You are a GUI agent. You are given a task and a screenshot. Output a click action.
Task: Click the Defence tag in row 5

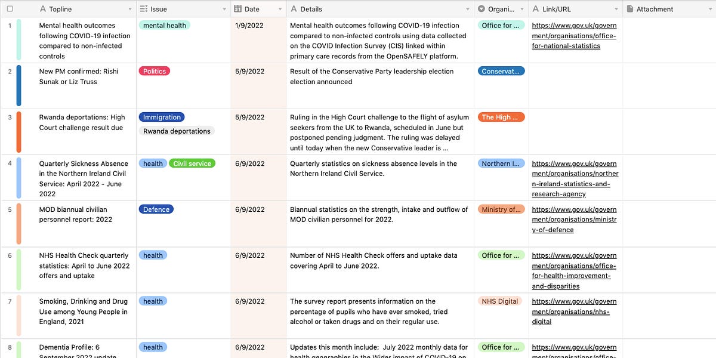[156, 209]
